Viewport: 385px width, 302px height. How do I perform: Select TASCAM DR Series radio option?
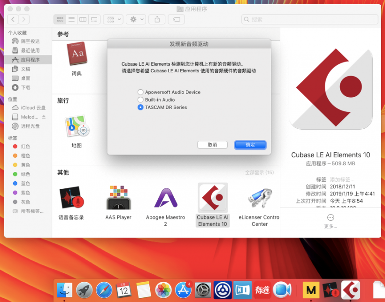pos(140,107)
